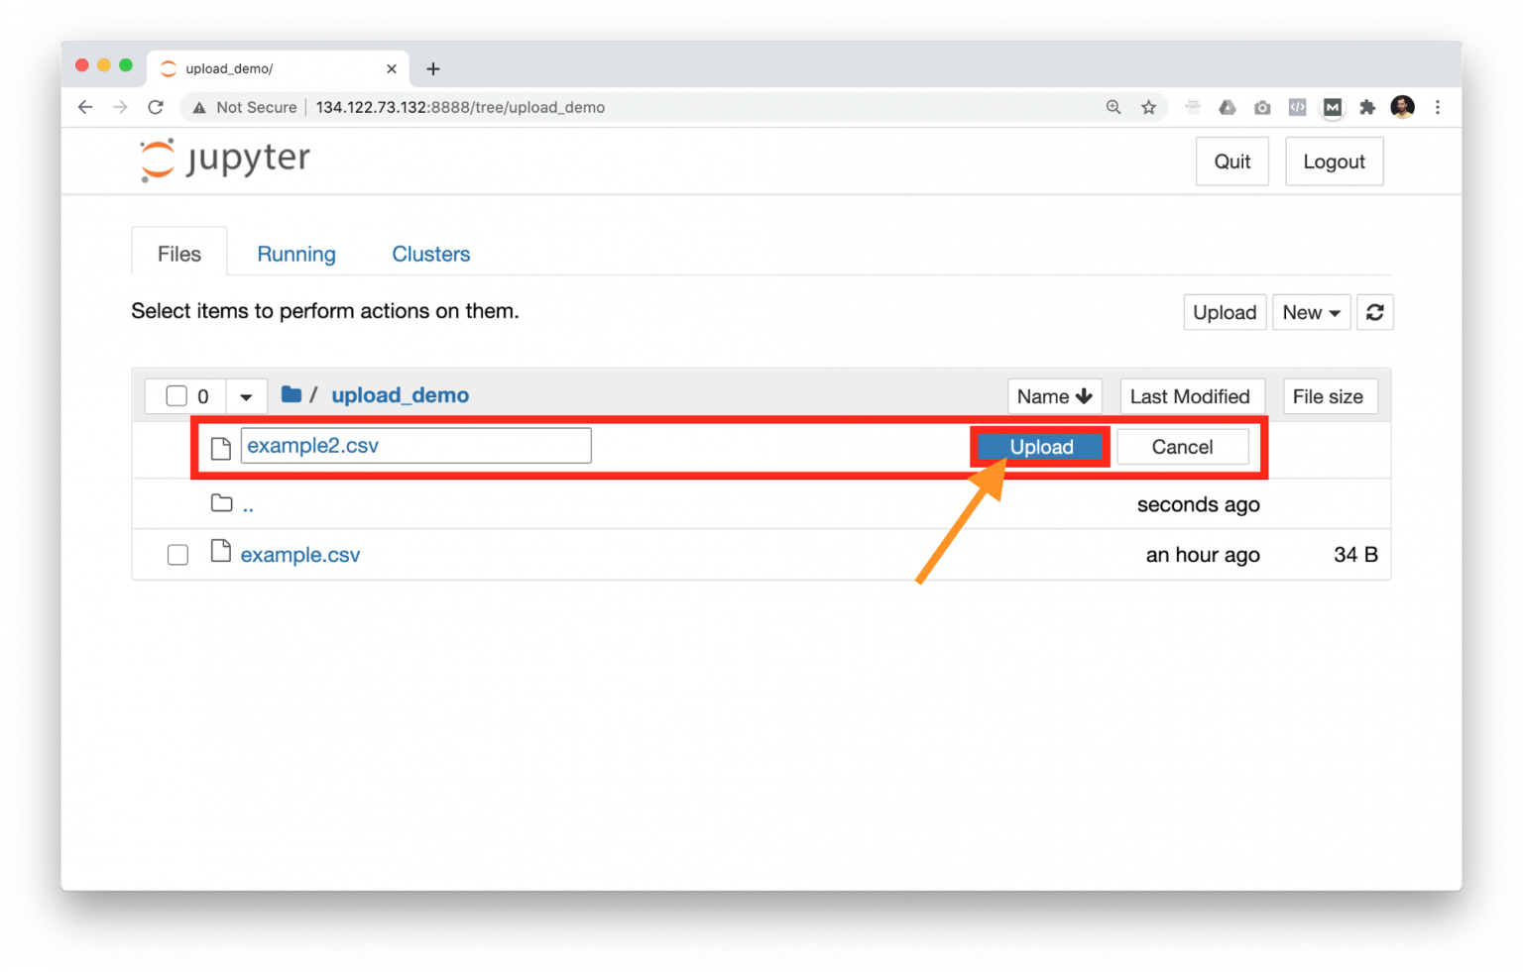Open the New dropdown menu
Image resolution: width=1523 pixels, height=972 pixels.
[1311, 312]
